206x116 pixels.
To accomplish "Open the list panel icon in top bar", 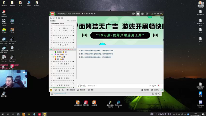I will click(142, 14).
